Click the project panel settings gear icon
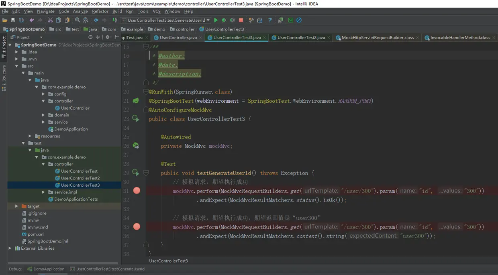This screenshot has height=275, width=498. [107, 37]
